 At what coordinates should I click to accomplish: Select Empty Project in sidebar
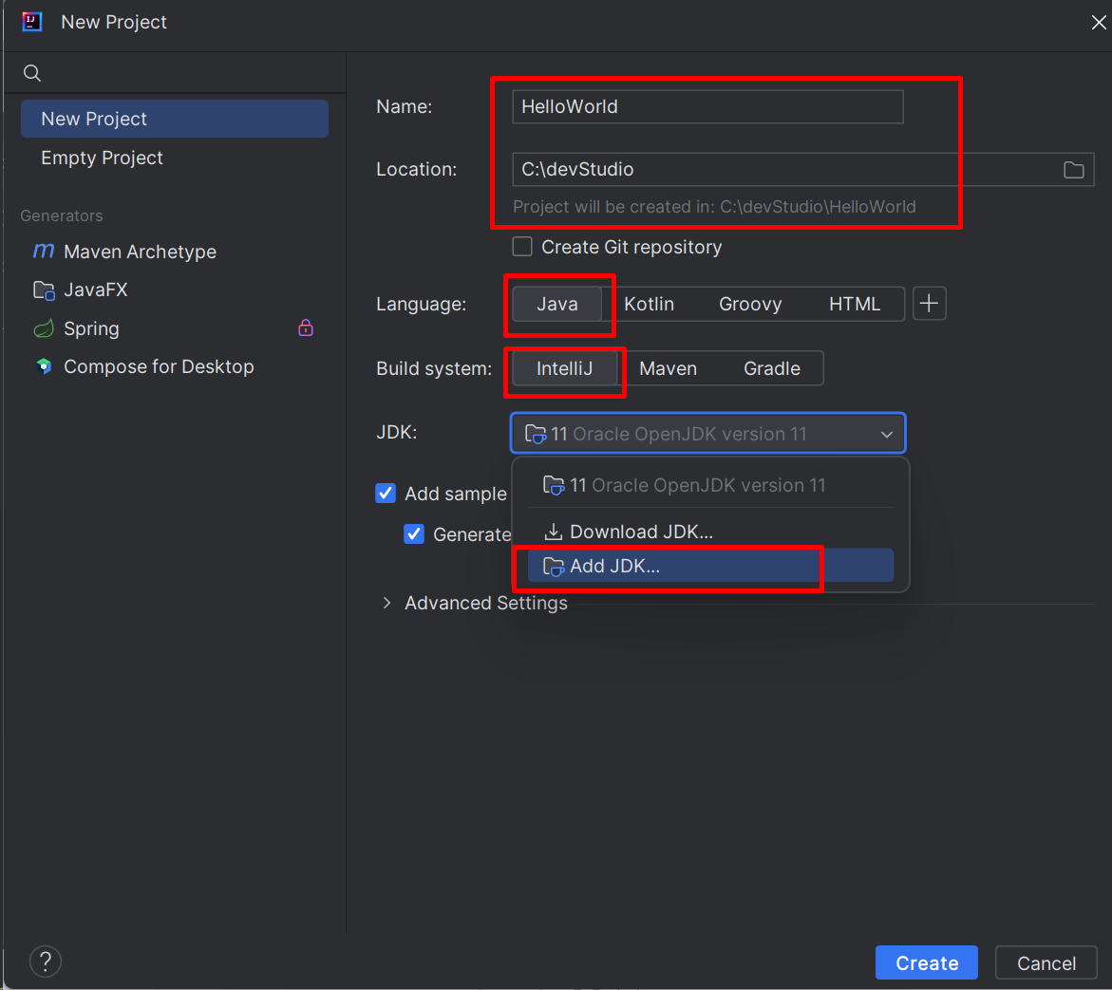point(175,158)
